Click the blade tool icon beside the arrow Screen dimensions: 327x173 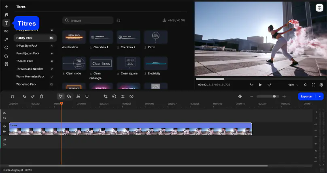click(x=69, y=96)
